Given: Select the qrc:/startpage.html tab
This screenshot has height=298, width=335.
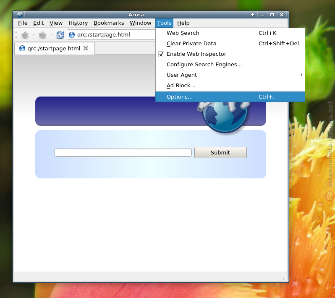Looking at the screenshot, I should 55,49.
